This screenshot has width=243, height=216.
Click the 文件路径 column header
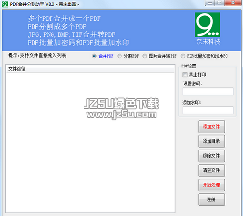(90, 69)
